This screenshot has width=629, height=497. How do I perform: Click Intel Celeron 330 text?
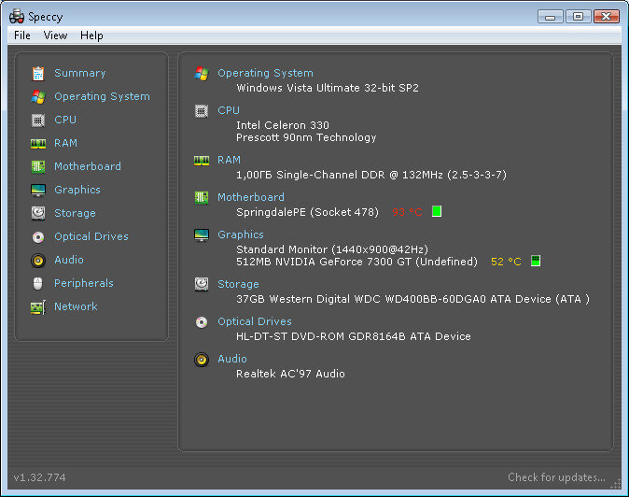(x=283, y=125)
